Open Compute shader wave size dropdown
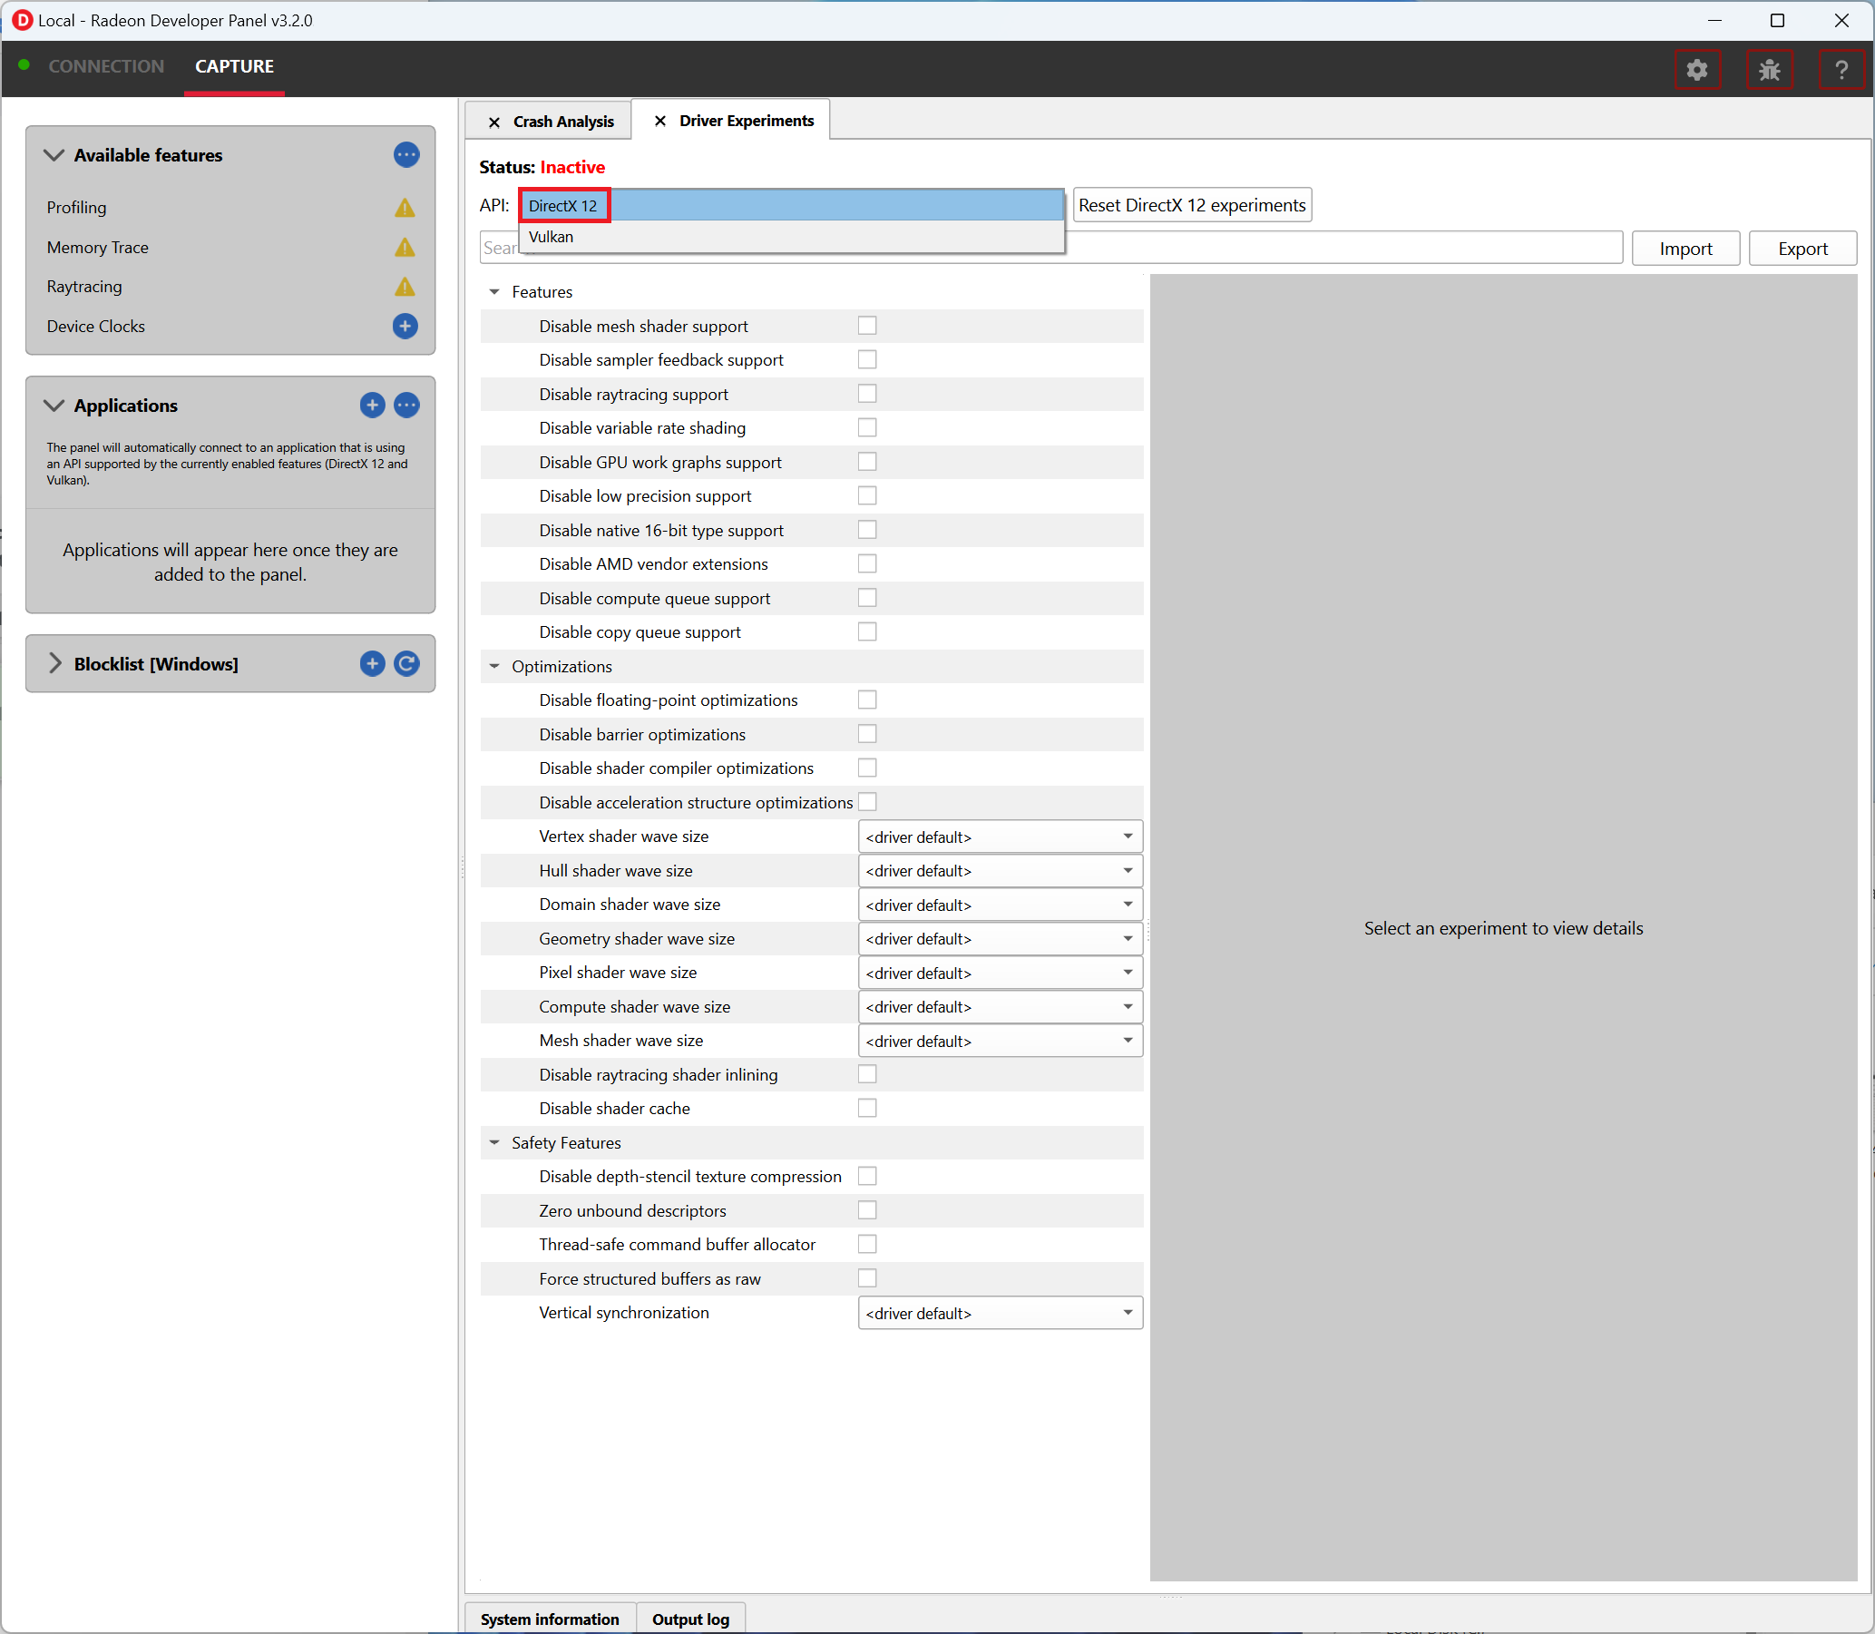The width and height of the screenshot is (1875, 1634). point(1000,1007)
